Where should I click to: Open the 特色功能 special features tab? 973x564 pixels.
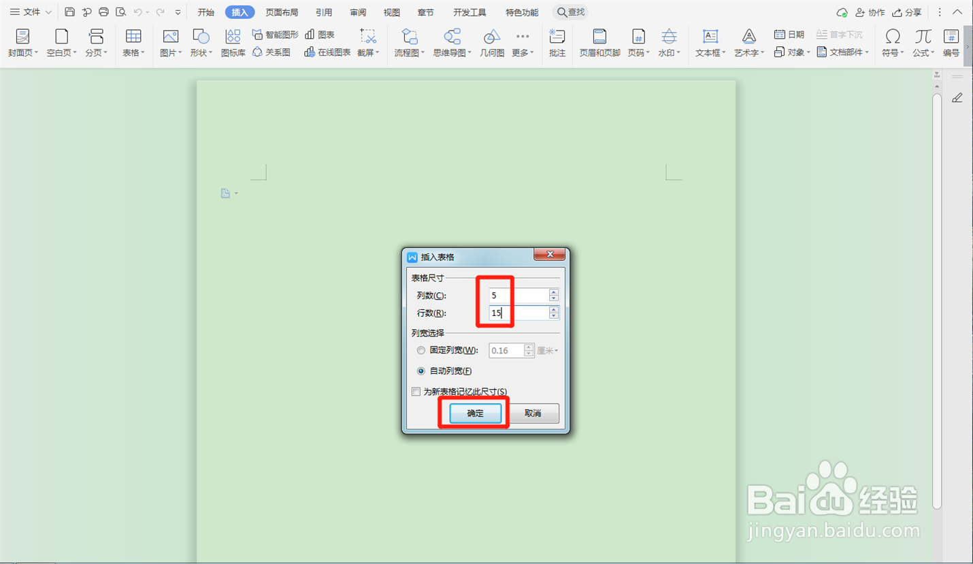pyautogui.click(x=522, y=12)
